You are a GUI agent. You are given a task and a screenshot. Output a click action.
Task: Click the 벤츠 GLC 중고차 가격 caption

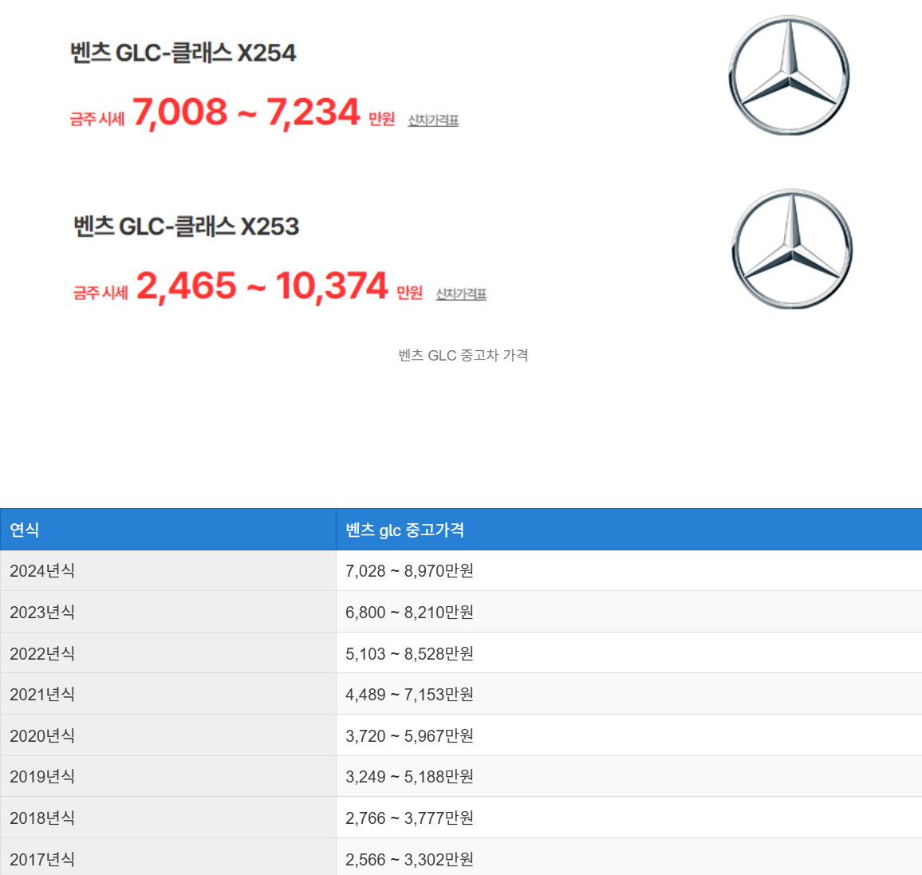(x=463, y=355)
